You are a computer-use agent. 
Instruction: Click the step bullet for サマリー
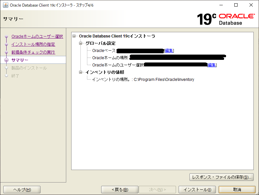7,60
